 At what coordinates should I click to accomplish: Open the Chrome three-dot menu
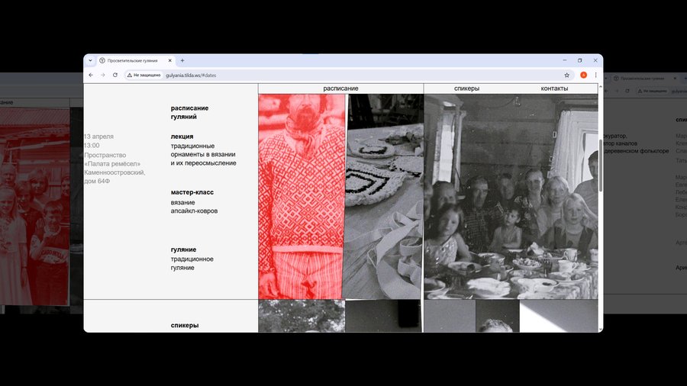(x=596, y=76)
